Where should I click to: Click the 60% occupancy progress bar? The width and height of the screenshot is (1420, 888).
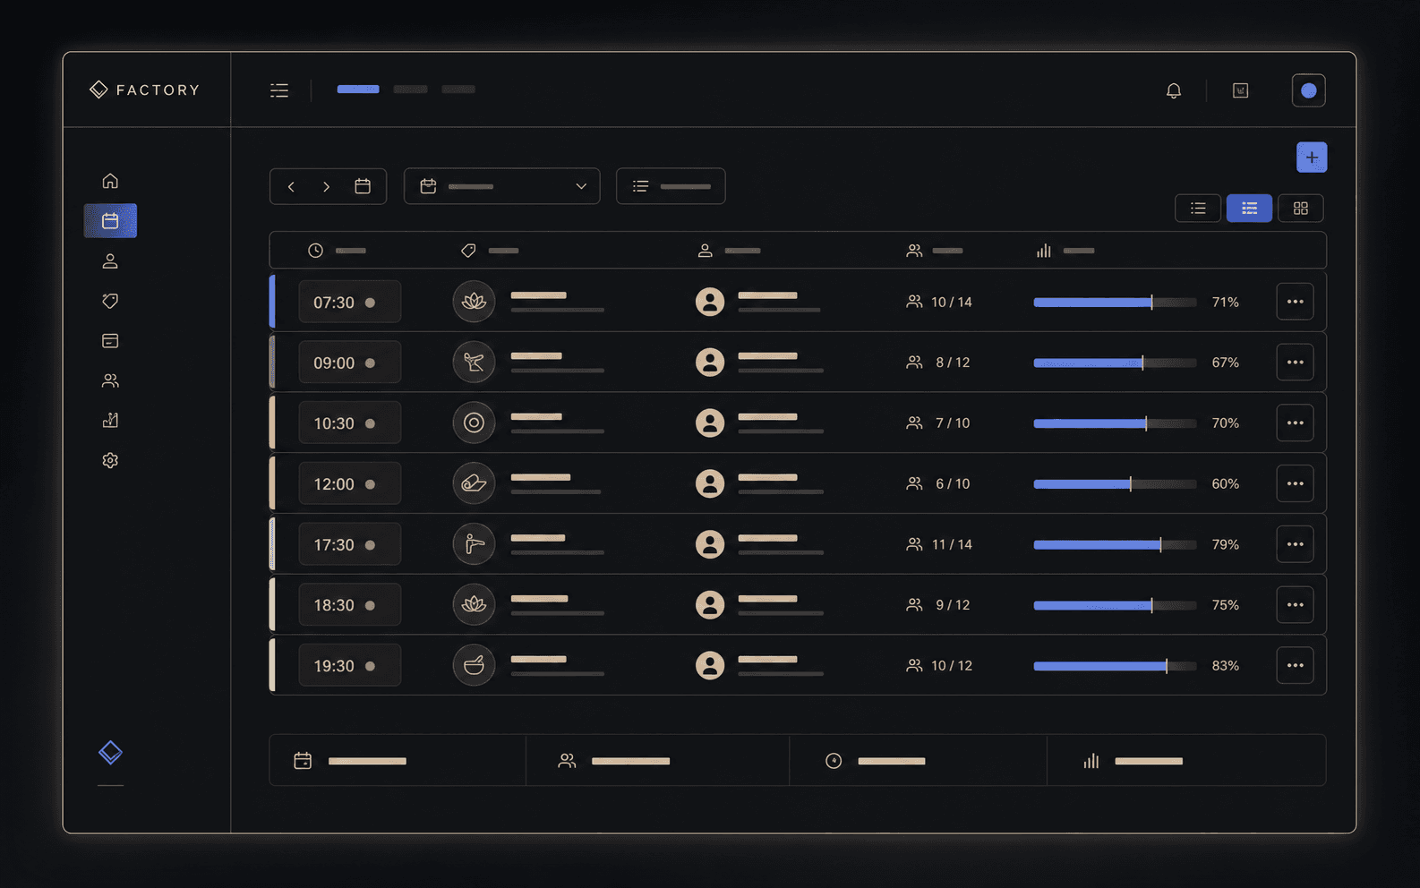click(x=1115, y=484)
